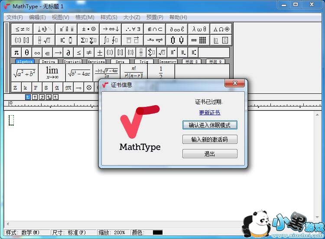Select the second tab-stop alignment button

click(x=35, y=97)
